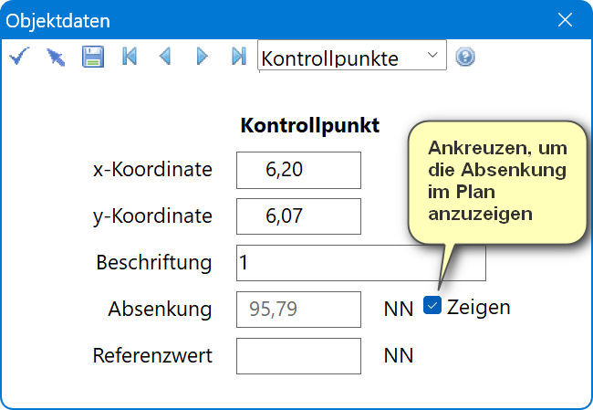Screen dimensions: 593x410
Task: Click the Zeigen checkbox label
Action: (479, 307)
